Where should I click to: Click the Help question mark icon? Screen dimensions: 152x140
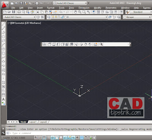coord(121,12)
